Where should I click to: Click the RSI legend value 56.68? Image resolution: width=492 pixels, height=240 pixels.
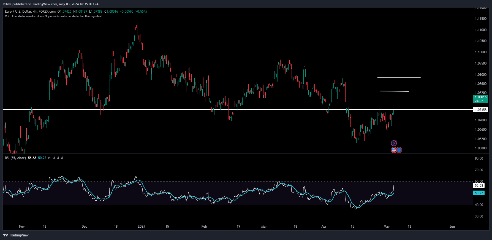tap(32, 158)
